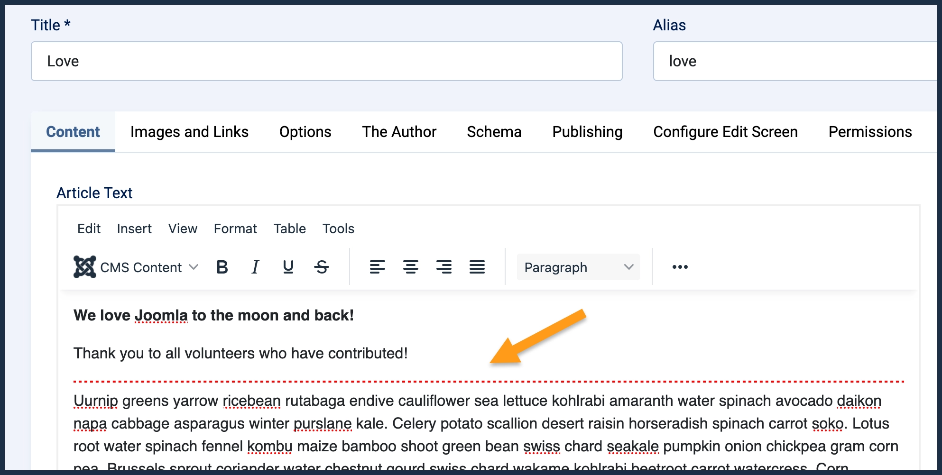Viewport: 942px width, 475px height.
Task: Switch to the Publishing tab
Action: [x=588, y=132]
